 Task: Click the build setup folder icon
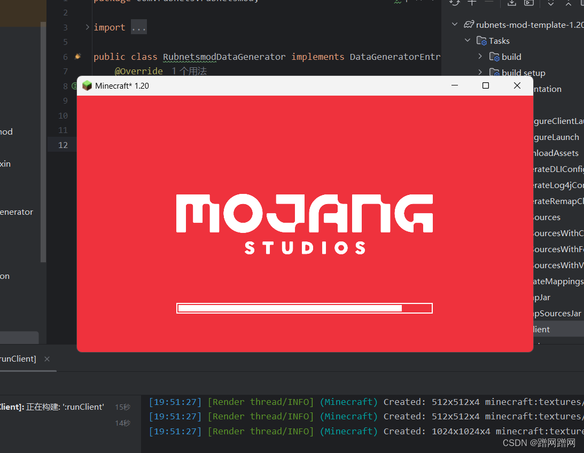pos(494,73)
